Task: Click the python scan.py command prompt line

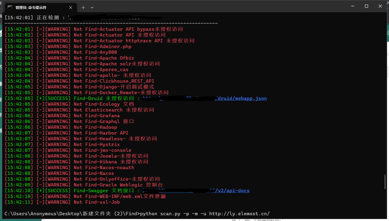Action: [x=137, y=213]
